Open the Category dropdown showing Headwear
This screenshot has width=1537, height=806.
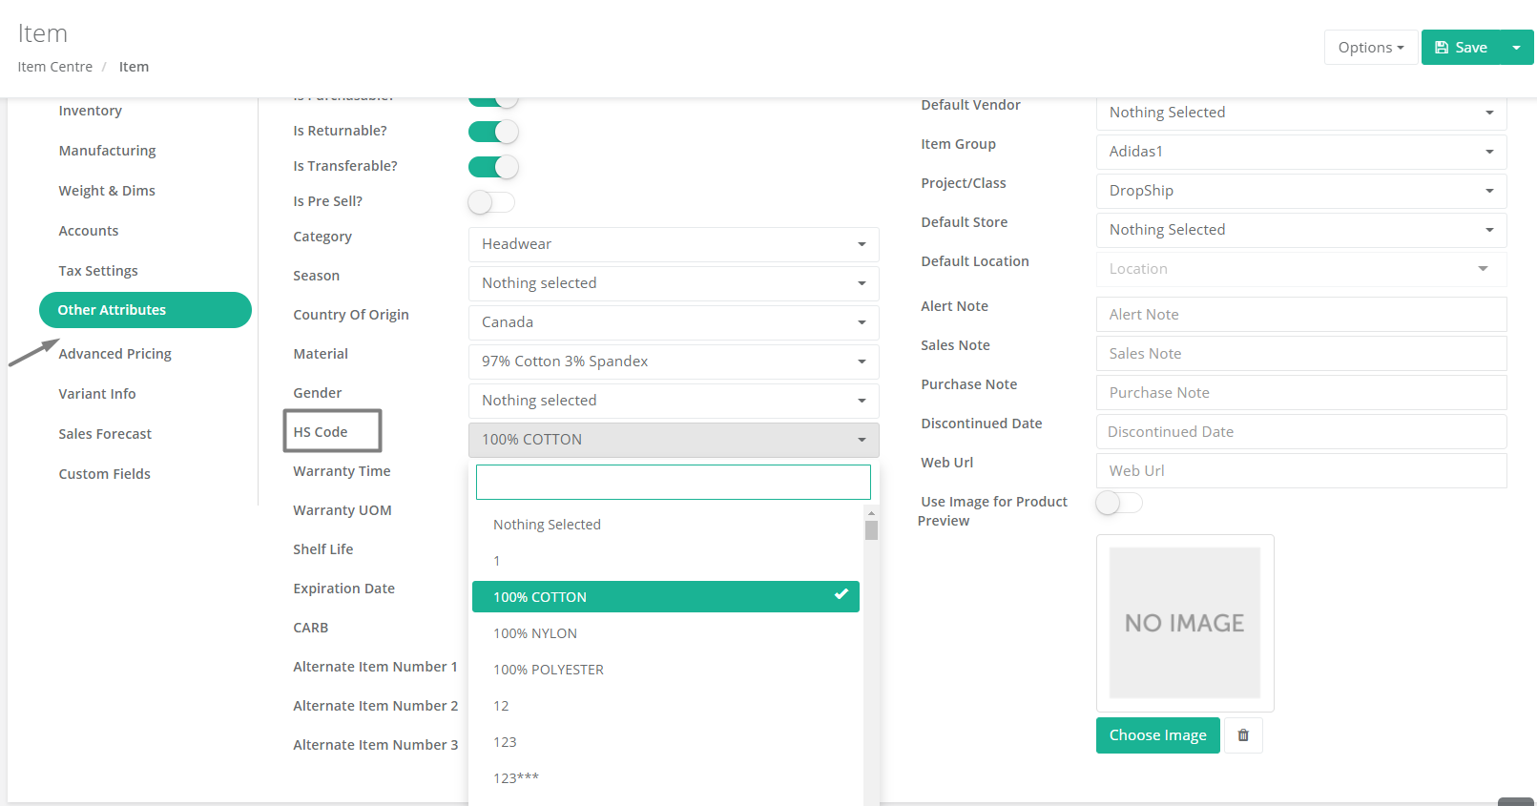tap(674, 244)
